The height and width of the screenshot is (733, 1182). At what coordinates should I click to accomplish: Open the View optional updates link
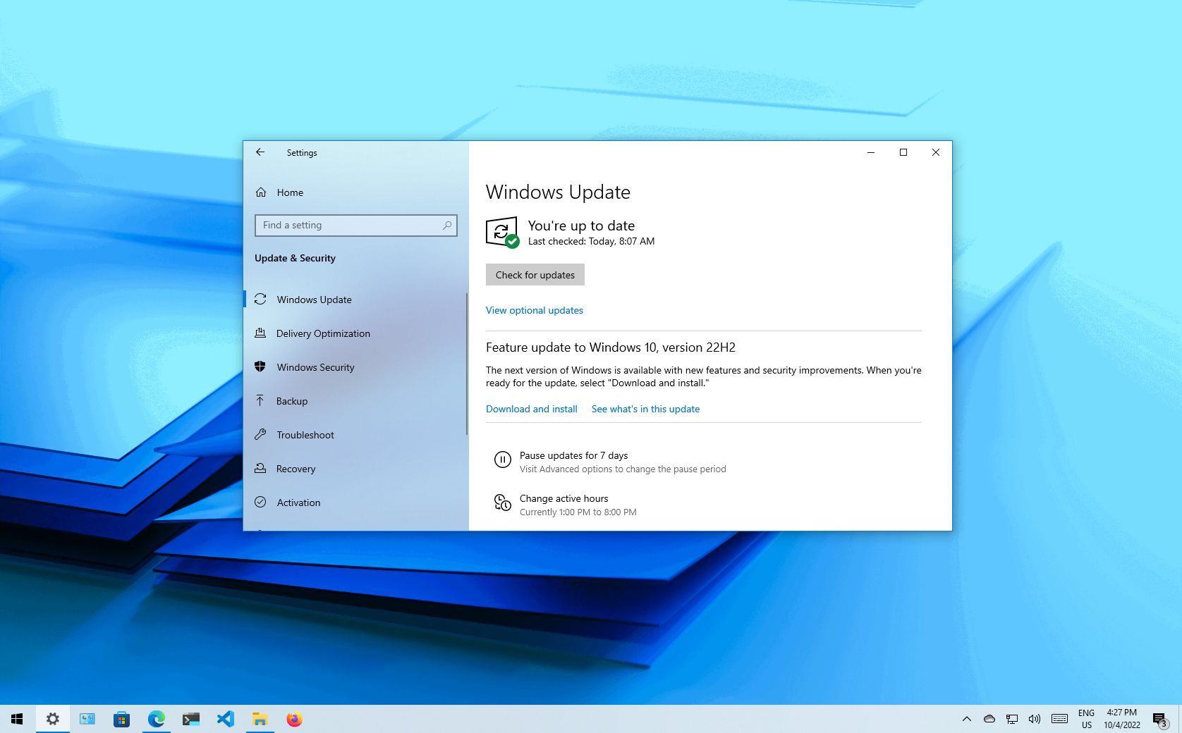[x=534, y=310]
